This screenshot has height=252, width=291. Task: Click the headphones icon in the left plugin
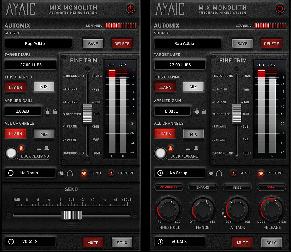point(70,173)
